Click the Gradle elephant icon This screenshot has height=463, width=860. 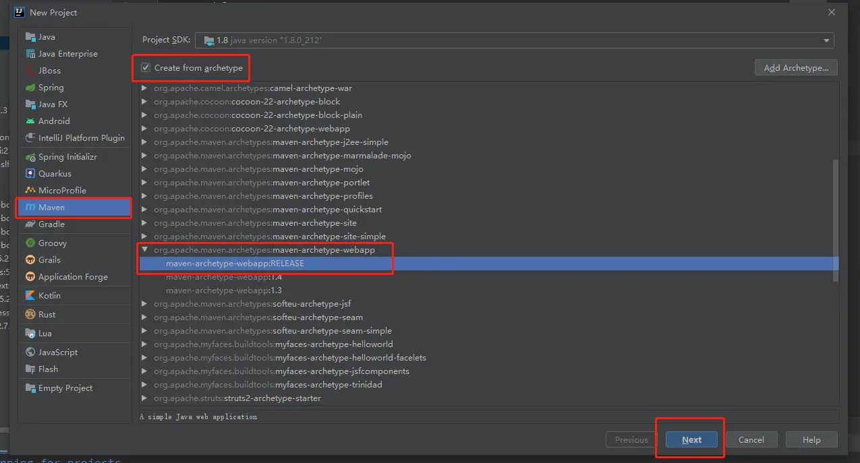pos(30,224)
